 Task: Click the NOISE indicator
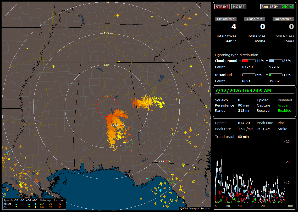tap(239, 7)
